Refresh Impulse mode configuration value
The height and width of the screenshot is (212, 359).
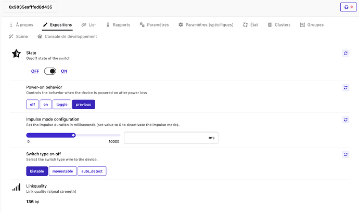point(345,120)
